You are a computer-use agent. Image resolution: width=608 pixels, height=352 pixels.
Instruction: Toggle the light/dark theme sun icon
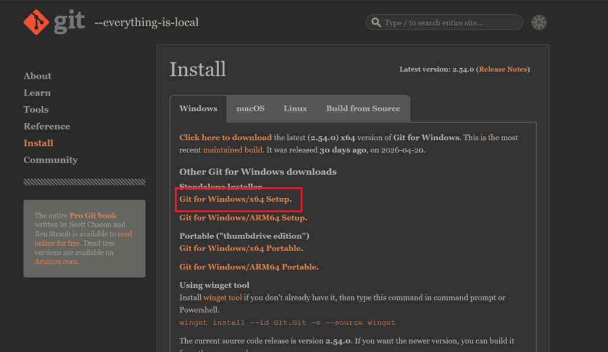coord(539,23)
